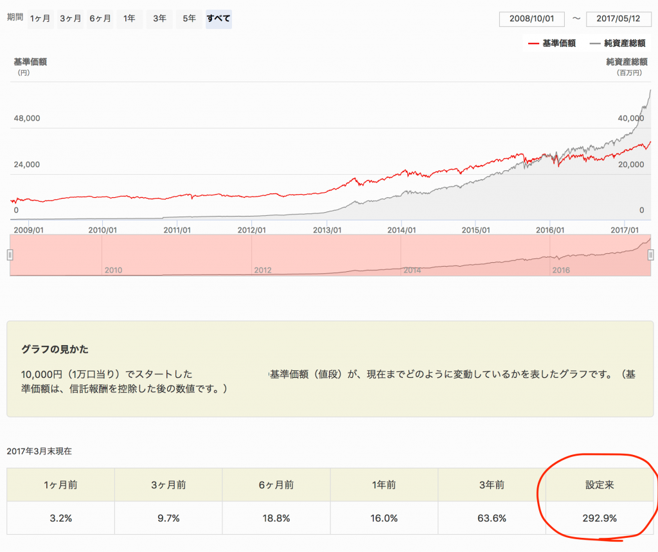Click the 1ヶ月前 table header
Screen dimensions: 658x552
tap(61, 485)
